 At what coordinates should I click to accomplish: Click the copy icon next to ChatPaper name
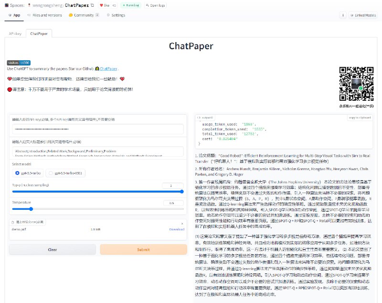[x=93, y=5]
